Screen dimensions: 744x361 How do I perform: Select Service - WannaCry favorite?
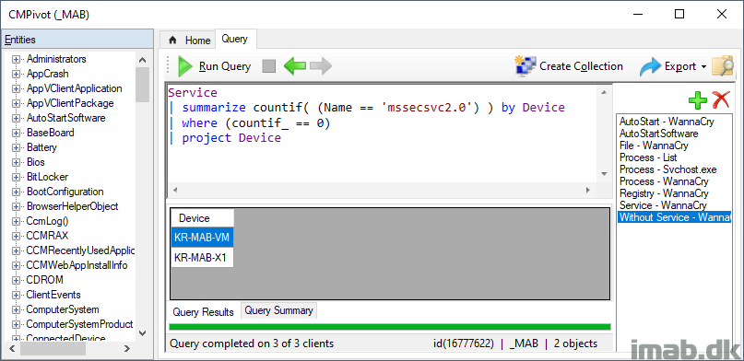pos(663,205)
